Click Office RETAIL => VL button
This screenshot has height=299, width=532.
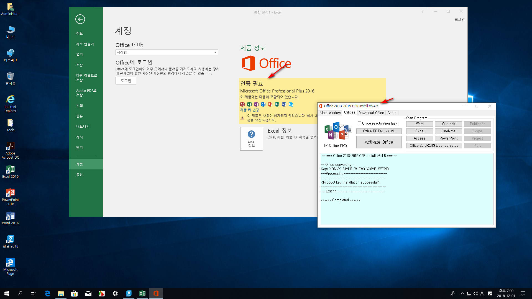click(x=379, y=131)
